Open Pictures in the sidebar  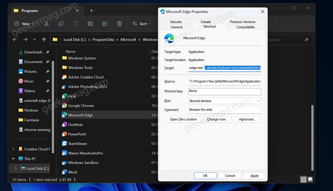pyautogui.click(x=30, y=72)
